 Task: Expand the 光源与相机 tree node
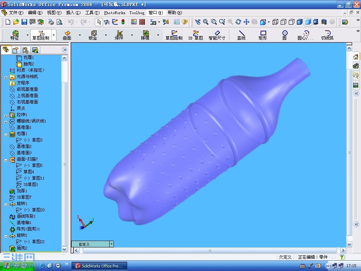[x=6, y=78]
